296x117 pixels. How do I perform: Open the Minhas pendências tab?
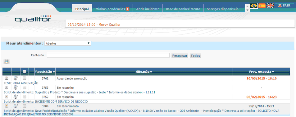[x=112, y=9]
